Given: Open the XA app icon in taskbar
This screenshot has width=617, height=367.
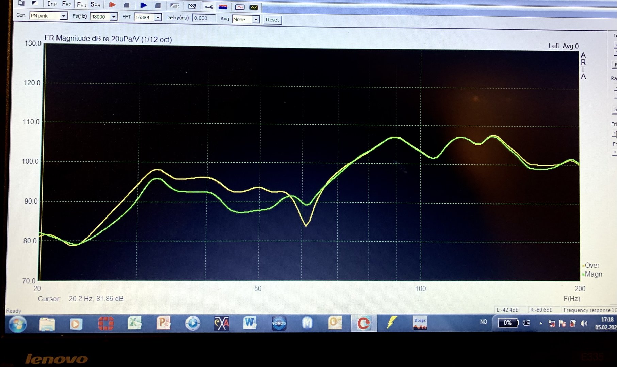Looking at the screenshot, I should coord(222,323).
